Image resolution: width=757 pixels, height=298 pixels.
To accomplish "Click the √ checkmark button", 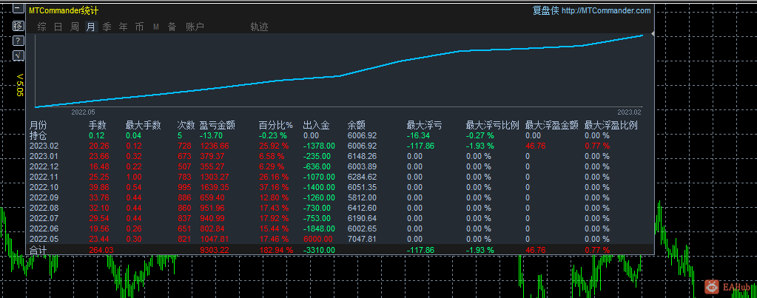I will 18,55.
